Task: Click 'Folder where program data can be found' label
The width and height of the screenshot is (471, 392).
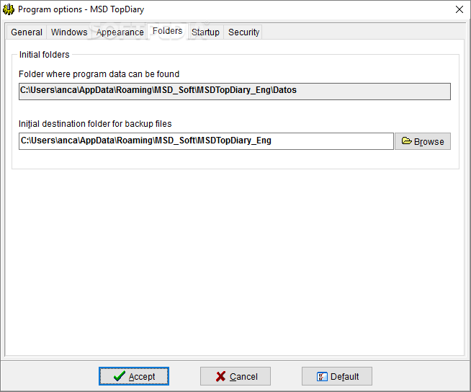Action: [99, 74]
